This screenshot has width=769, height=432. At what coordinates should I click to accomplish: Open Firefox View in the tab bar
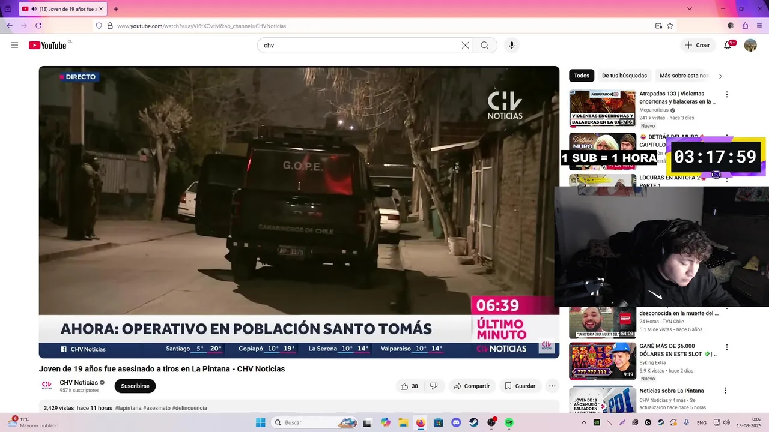[8, 9]
